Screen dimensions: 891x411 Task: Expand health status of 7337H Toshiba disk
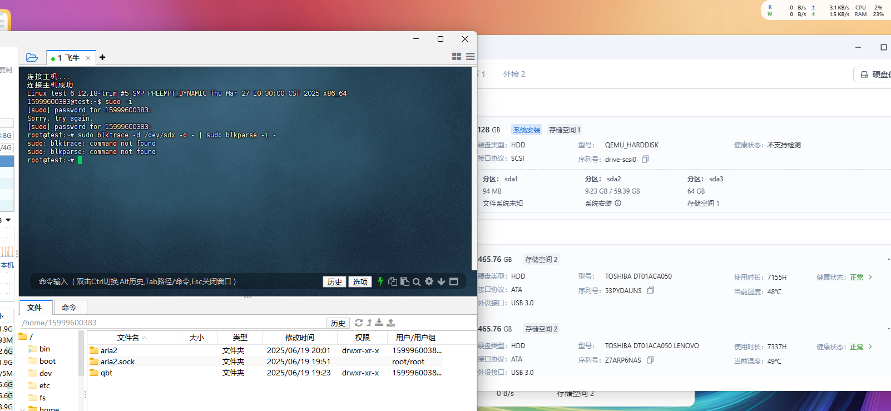(870, 346)
